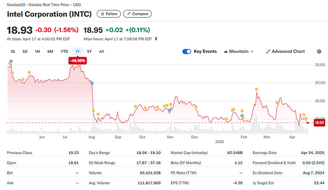The width and height of the screenshot is (328, 190).
Task: Click the 52 Week Range value 17.67 - 37.16
Action: point(148,163)
